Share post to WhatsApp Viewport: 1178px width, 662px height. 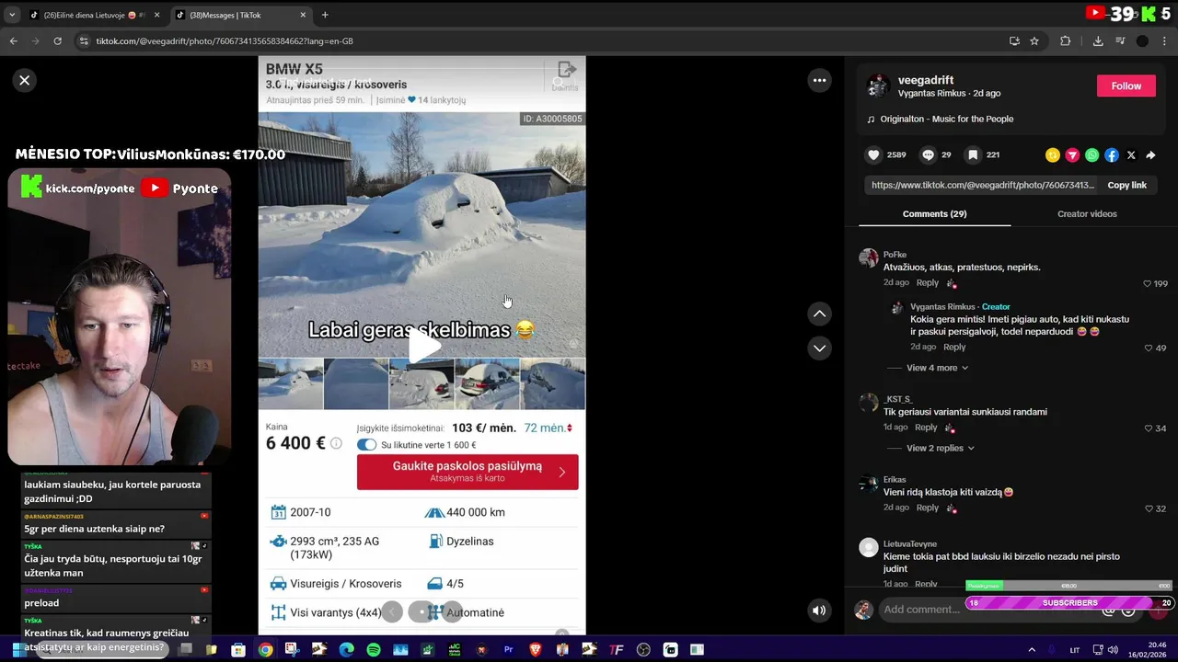click(1091, 155)
